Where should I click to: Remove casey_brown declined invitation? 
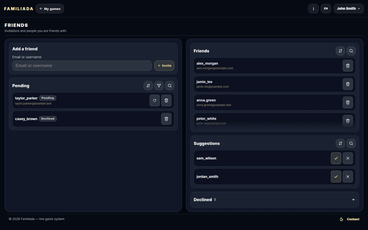pos(166,119)
